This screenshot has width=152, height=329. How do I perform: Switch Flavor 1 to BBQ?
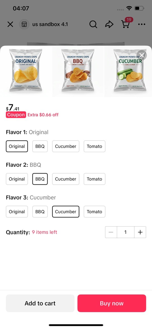pyautogui.click(x=40, y=146)
